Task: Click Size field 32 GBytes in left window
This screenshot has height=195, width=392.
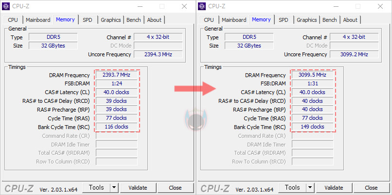Action: [53, 46]
